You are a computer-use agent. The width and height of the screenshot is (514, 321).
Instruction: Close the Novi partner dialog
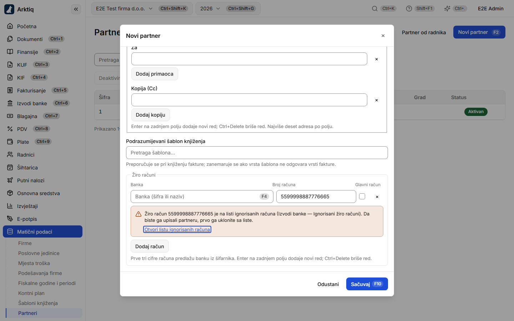tap(383, 36)
